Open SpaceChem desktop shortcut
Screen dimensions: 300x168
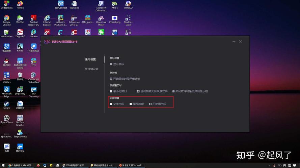(7, 119)
